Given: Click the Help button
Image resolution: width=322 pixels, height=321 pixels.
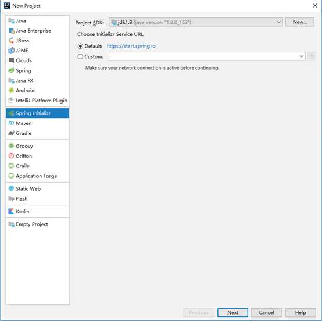Looking at the screenshot, I should pos(300,313).
